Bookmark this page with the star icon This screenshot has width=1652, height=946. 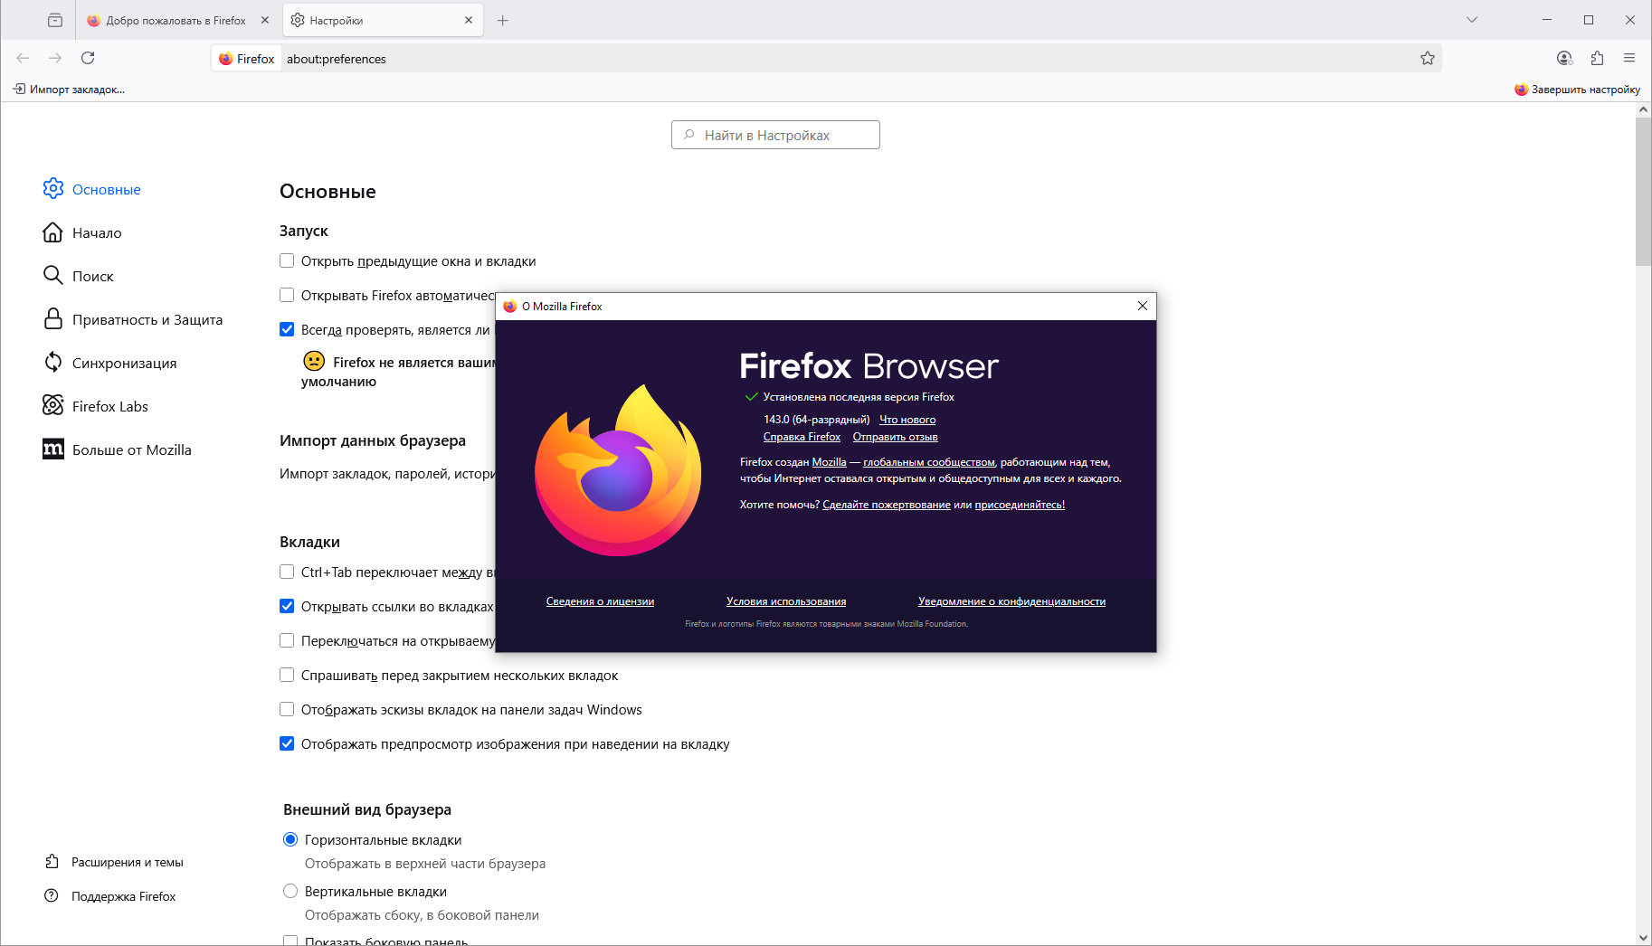coord(1428,59)
